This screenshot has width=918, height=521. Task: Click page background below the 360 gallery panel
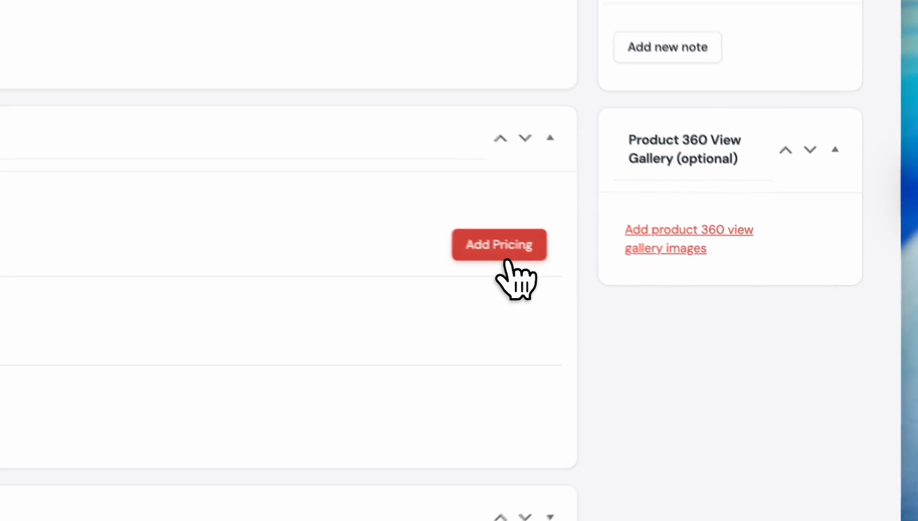pyautogui.click(x=730, y=386)
